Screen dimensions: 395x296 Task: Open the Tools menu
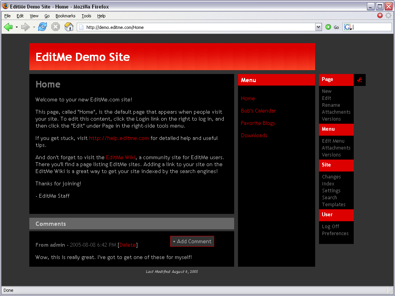point(86,16)
